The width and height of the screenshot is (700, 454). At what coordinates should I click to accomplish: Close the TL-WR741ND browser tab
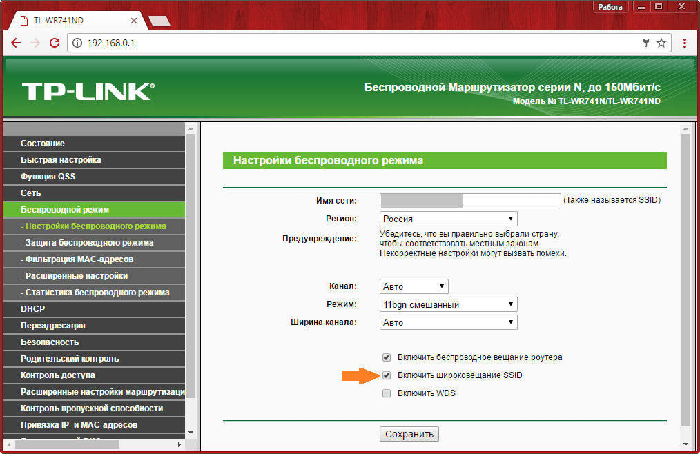[134, 21]
